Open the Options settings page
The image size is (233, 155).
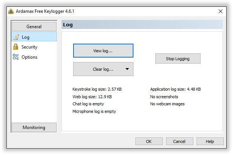29,57
